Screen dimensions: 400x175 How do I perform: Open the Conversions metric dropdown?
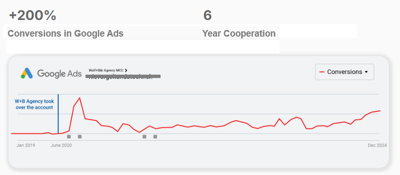coord(344,72)
